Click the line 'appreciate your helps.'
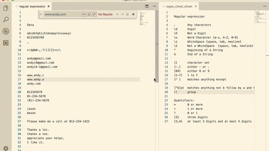Image resolution: width=269 pixels, height=151 pixels. point(45,138)
